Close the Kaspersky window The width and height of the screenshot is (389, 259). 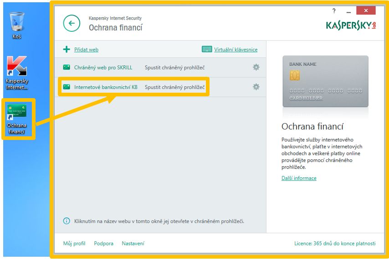(x=366, y=10)
